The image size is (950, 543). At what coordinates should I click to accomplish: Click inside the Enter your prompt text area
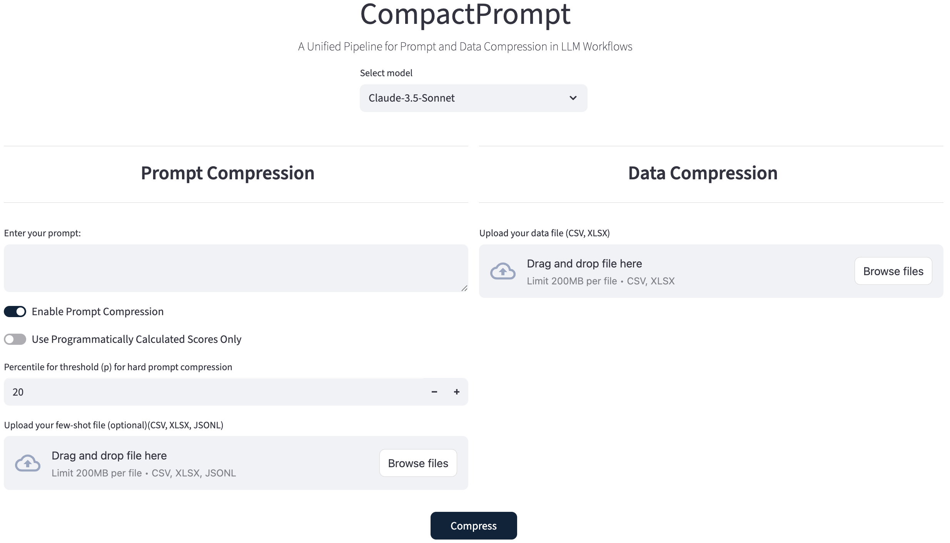pyautogui.click(x=235, y=268)
